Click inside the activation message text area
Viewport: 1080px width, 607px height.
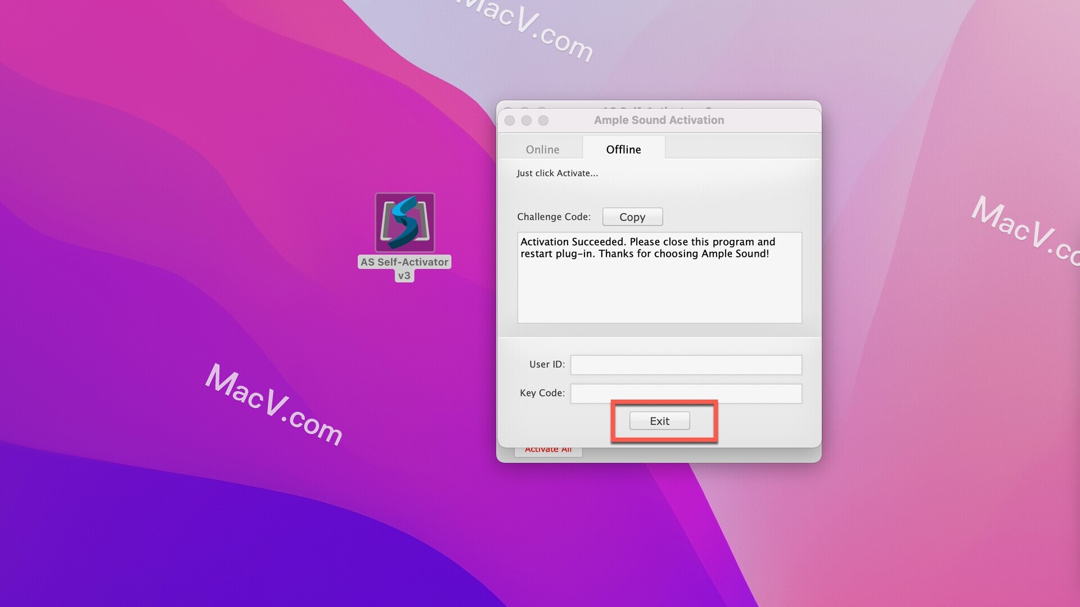click(659, 278)
